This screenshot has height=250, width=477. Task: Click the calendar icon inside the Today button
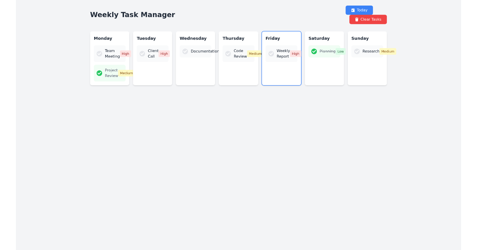353,10
